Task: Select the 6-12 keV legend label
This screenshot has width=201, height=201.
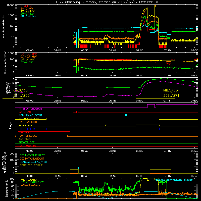Action: tap(27, 9)
